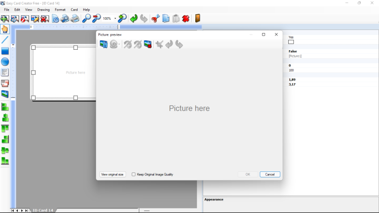This screenshot has width=379, height=213.
Task: Click load picture from file icon
Action: point(104,44)
